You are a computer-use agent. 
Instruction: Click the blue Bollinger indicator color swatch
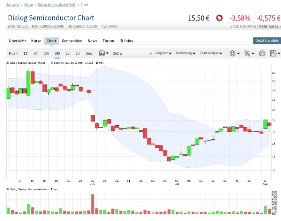(52, 63)
